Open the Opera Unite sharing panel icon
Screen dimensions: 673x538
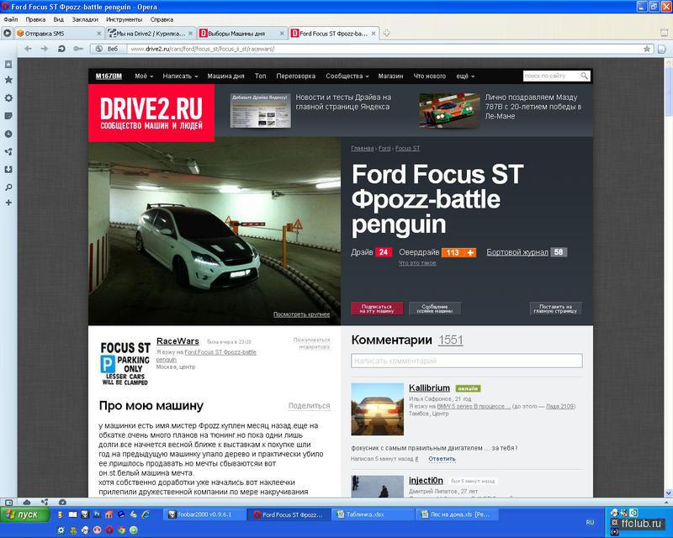(8, 152)
